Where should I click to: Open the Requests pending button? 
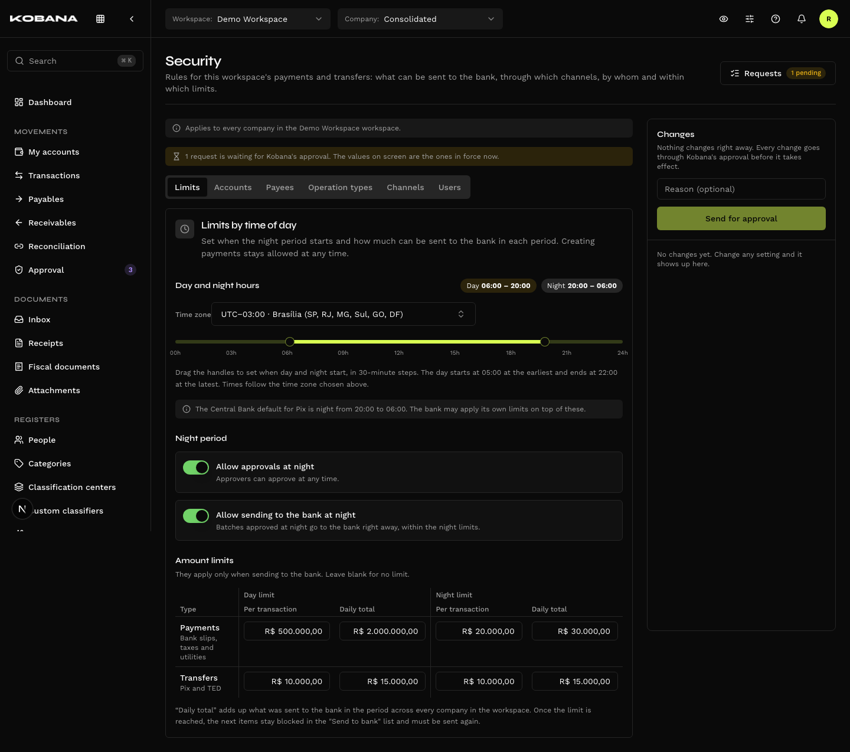(778, 73)
